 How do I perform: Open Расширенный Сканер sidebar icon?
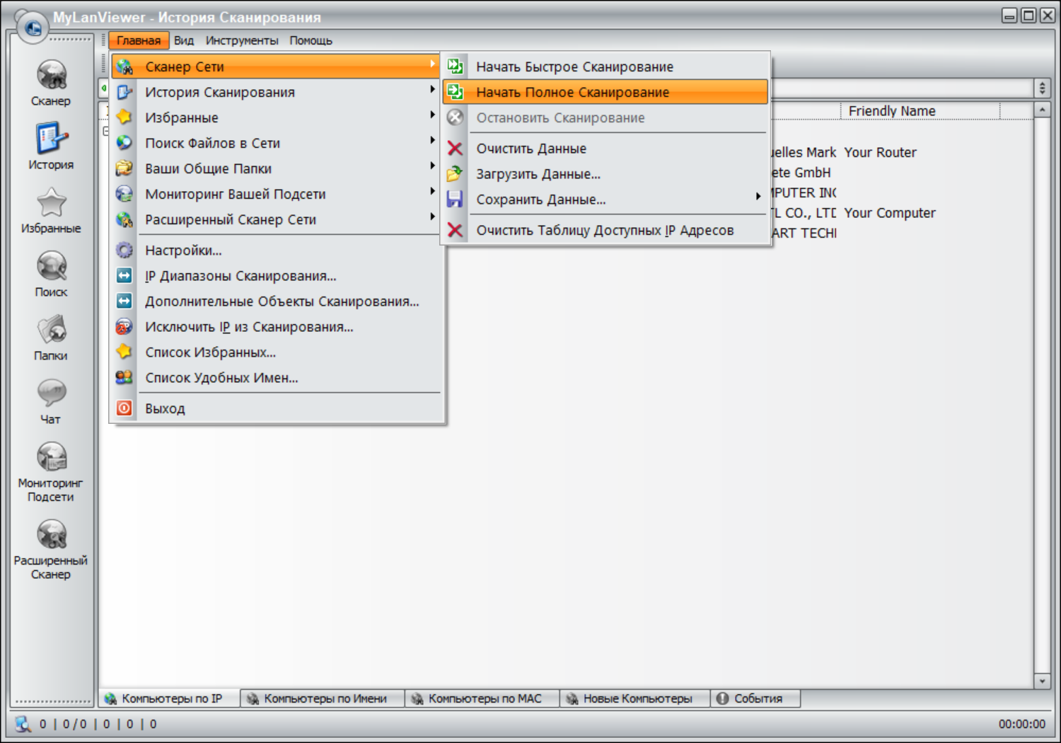51,535
